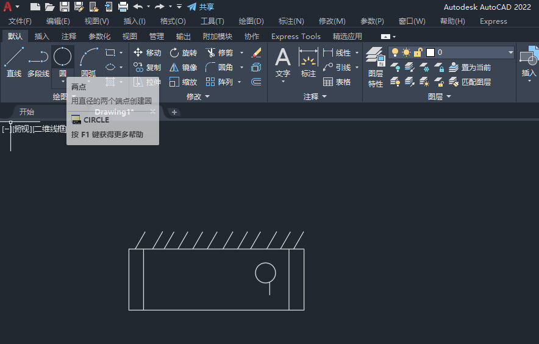
Task: Click the Rectangle draw tool icon
Action: pyautogui.click(x=110, y=52)
